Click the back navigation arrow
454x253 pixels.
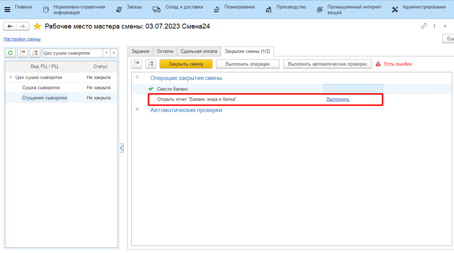[10, 26]
